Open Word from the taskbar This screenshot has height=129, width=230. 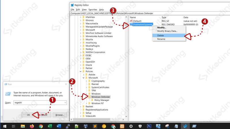[x=59, y=126]
